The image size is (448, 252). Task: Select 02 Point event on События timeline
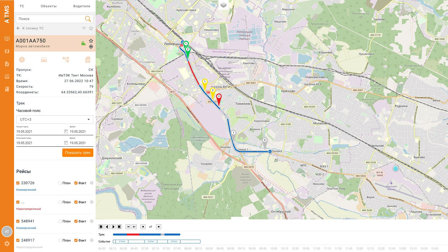click(151, 241)
